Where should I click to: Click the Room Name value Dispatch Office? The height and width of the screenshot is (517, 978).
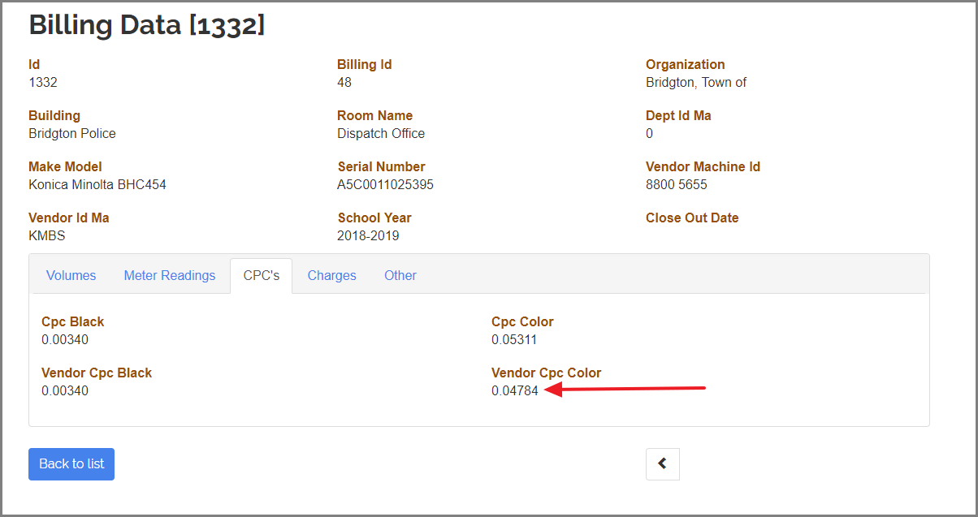click(x=380, y=134)
